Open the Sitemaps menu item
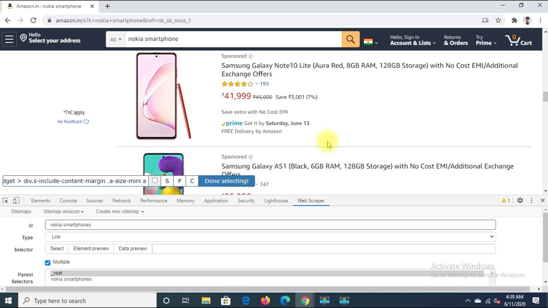 (21, 212)
